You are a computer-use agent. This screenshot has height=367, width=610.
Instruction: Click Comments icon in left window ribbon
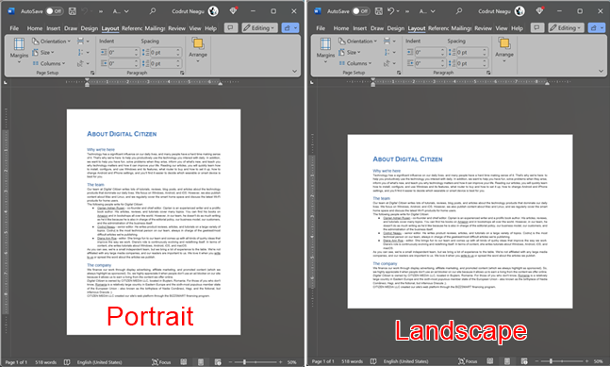click(x=231, y=28)
